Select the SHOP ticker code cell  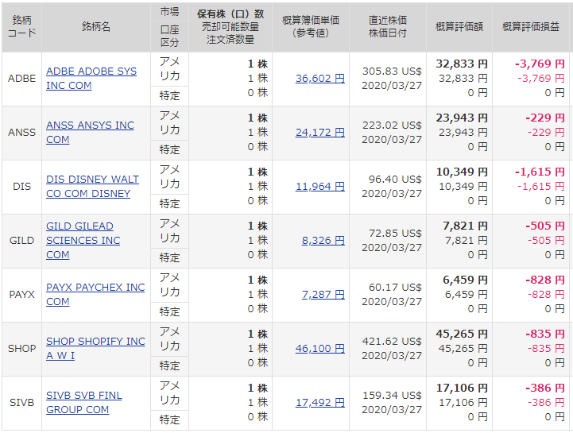[x=22, y=348]
